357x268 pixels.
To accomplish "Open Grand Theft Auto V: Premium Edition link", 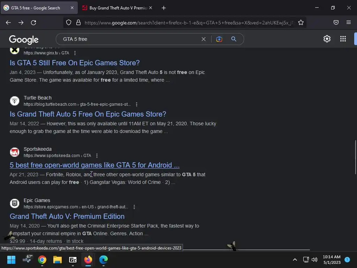I will click(67, 216).
